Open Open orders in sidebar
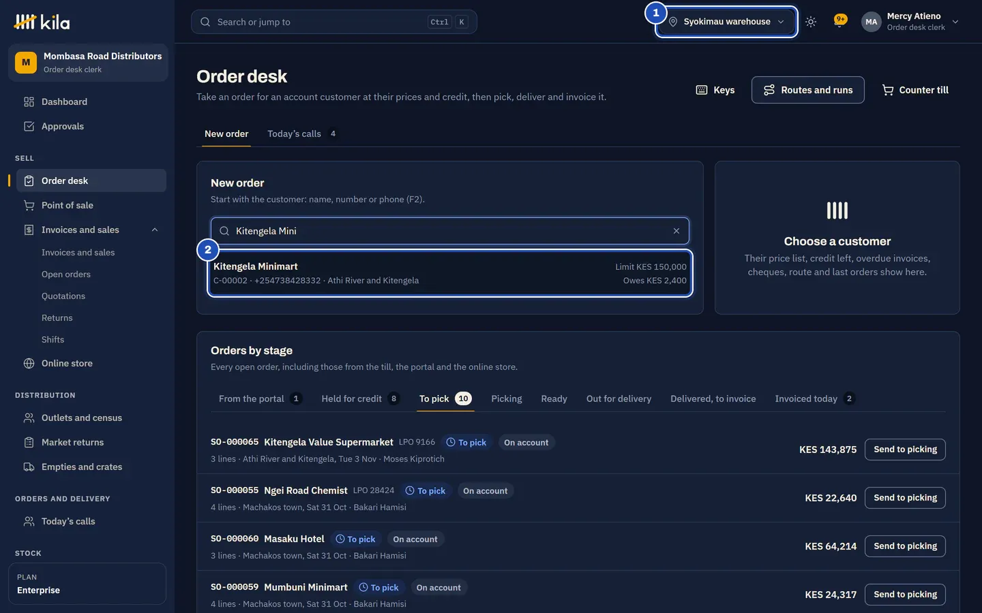Screen dimensions: 982x613 66,274
